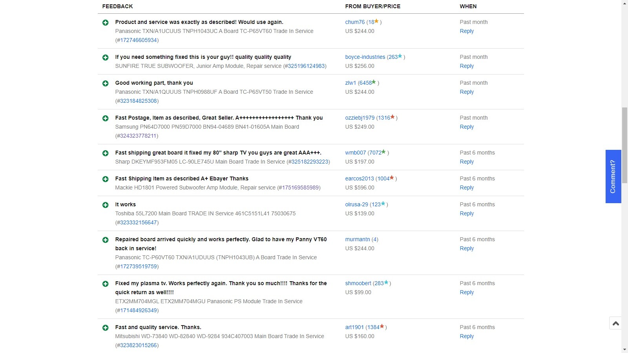The image size is (628, 353).
Task: Click the scroll-to-top arrow button
Action: (615, 323)
